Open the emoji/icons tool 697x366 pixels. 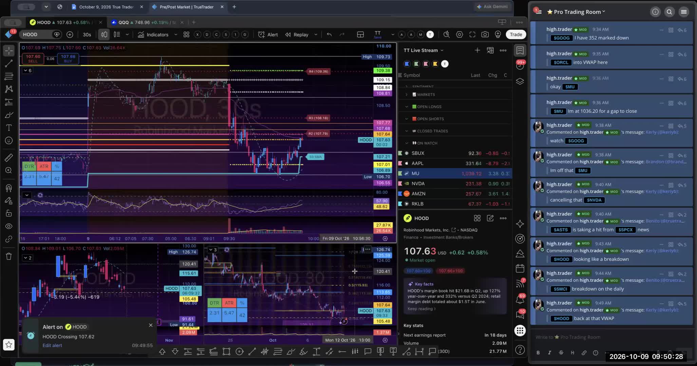click(x=9, y=141)
